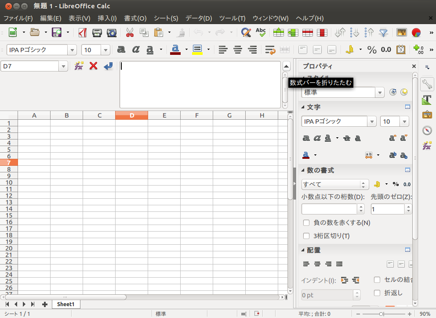Click the Print icon

97,33
